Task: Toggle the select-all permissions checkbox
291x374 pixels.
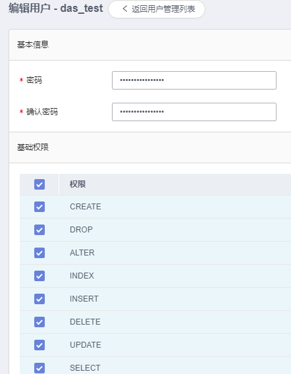Action: pyautogui.click(x=40, y=184)
